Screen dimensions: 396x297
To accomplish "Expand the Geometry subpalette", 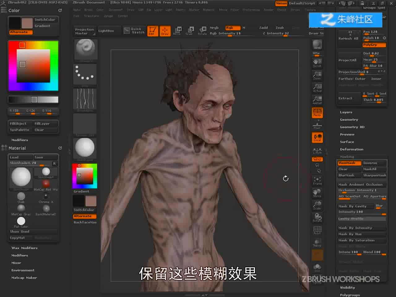I will [349, 120].
